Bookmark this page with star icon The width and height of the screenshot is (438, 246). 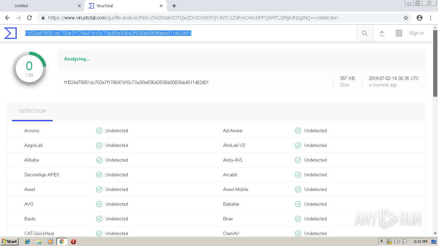point(406,18)
